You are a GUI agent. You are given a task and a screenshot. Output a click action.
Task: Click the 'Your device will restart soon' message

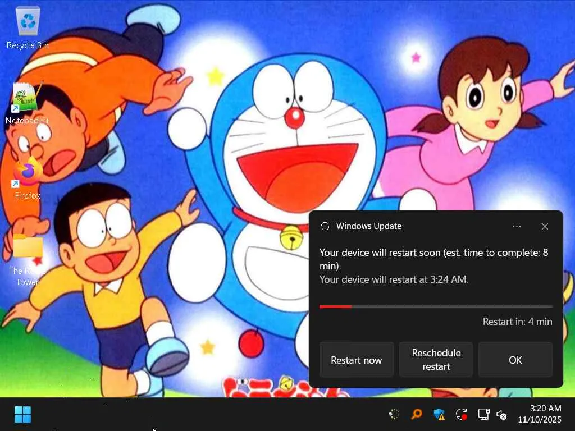434,259
